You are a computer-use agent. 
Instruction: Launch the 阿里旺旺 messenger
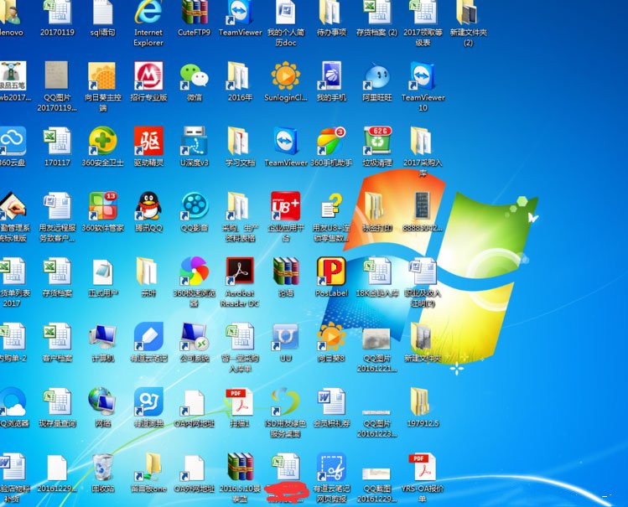376,81
